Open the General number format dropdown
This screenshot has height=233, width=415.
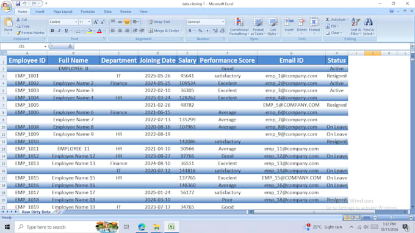tap(223, 22)
